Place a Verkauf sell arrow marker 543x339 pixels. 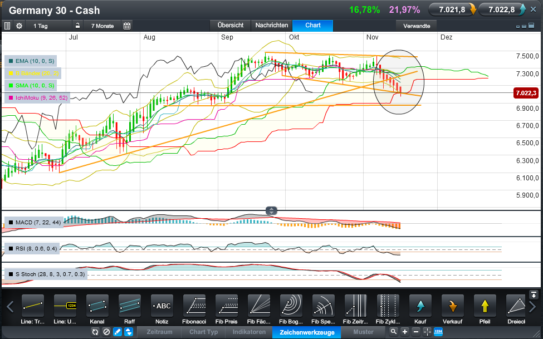click(x=452, y=306)
